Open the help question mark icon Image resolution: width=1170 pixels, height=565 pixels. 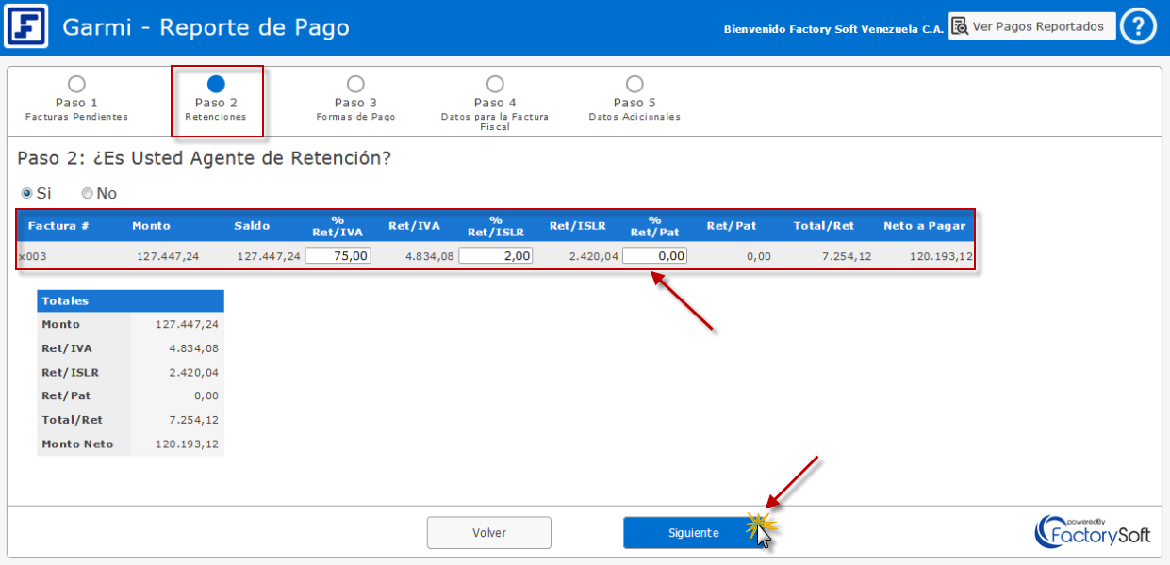click(x=1138, y=26)
